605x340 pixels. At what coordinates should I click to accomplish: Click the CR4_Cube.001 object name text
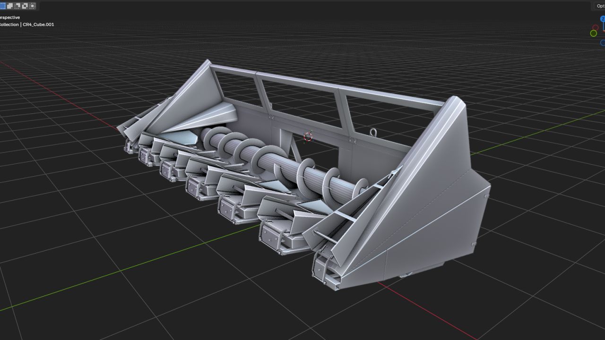(x=38, y=25)
